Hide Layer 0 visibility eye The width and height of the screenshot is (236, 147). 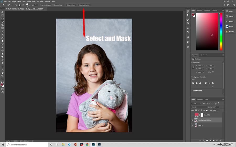coord(192,125)
